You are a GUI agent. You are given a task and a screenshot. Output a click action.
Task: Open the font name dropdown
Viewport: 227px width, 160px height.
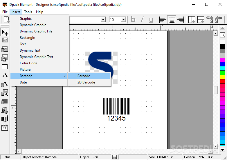103,19
